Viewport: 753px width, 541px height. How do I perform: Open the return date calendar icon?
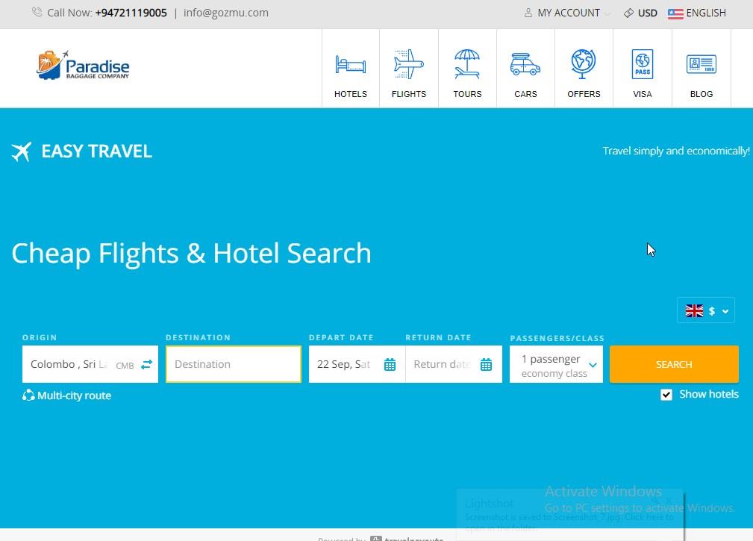point(486,365)
